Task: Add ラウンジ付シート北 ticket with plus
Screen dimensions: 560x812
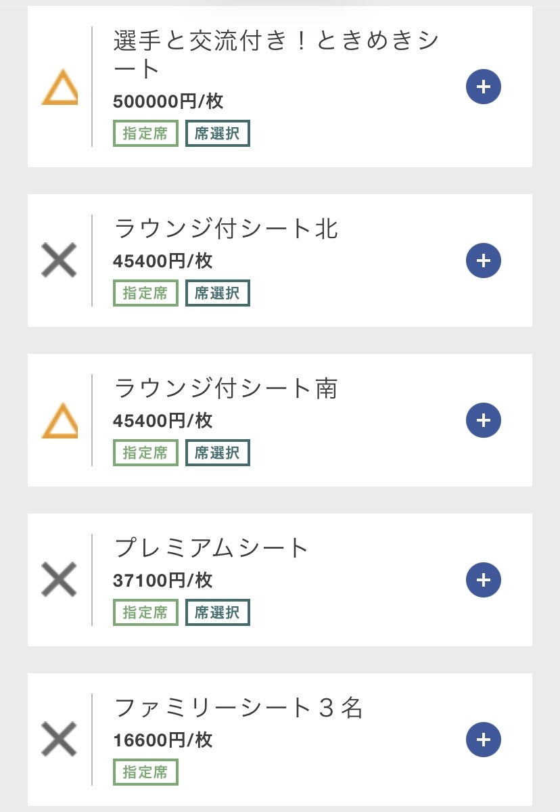Action: coord(483,261)
